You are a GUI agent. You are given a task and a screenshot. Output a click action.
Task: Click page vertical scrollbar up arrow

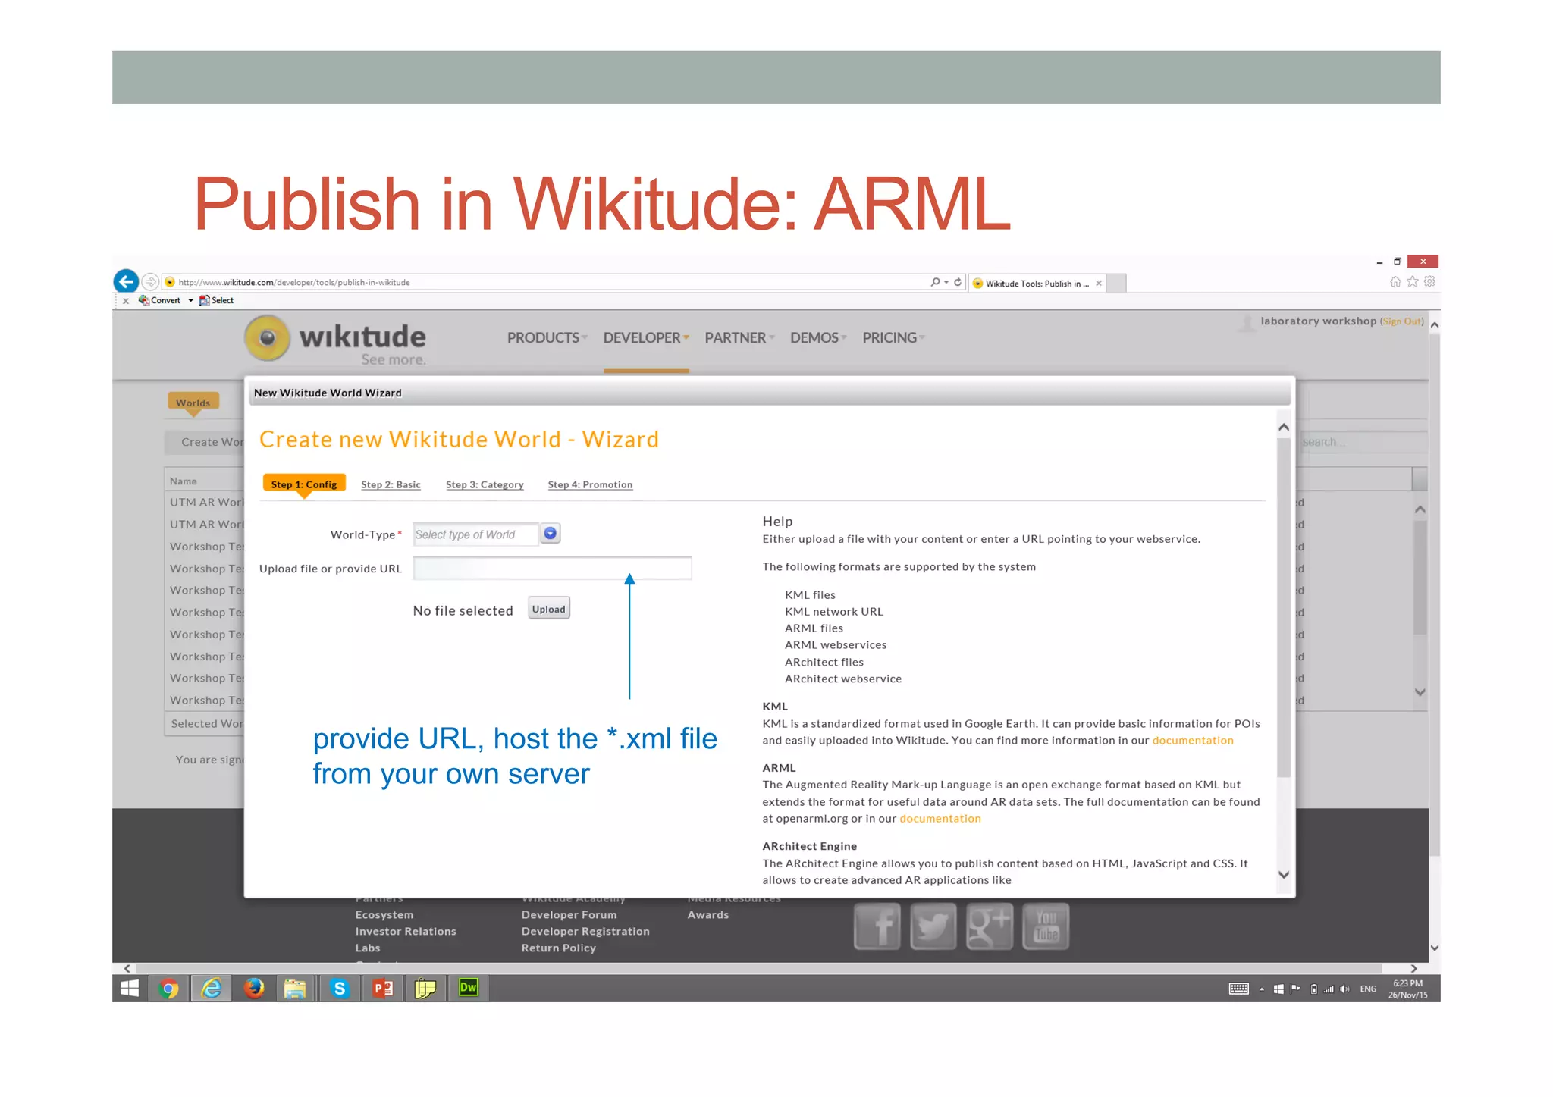(x=1435, y=325)
